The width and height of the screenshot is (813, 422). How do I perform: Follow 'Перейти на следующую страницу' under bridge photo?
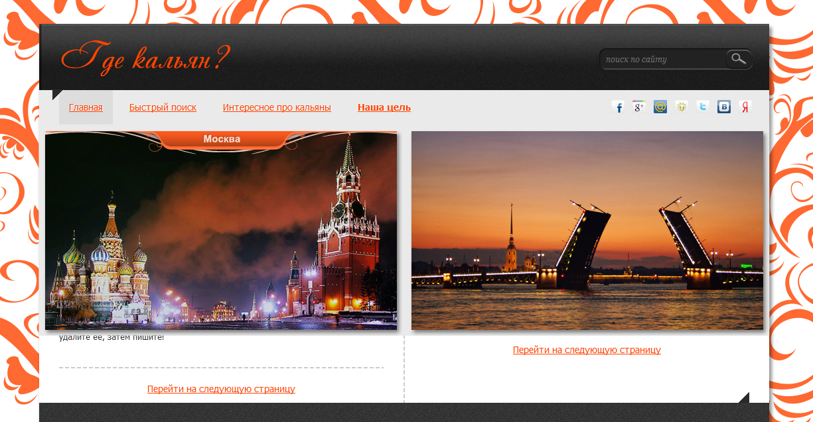[x=587, y=350]
